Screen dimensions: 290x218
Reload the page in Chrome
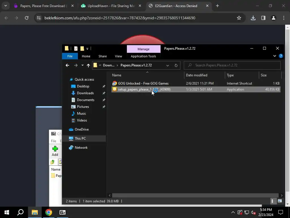click(27, 18)
